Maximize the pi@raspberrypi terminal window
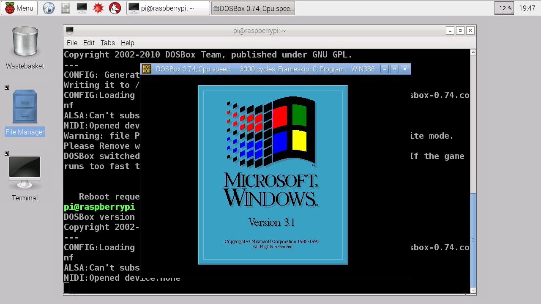 point(460,30)
